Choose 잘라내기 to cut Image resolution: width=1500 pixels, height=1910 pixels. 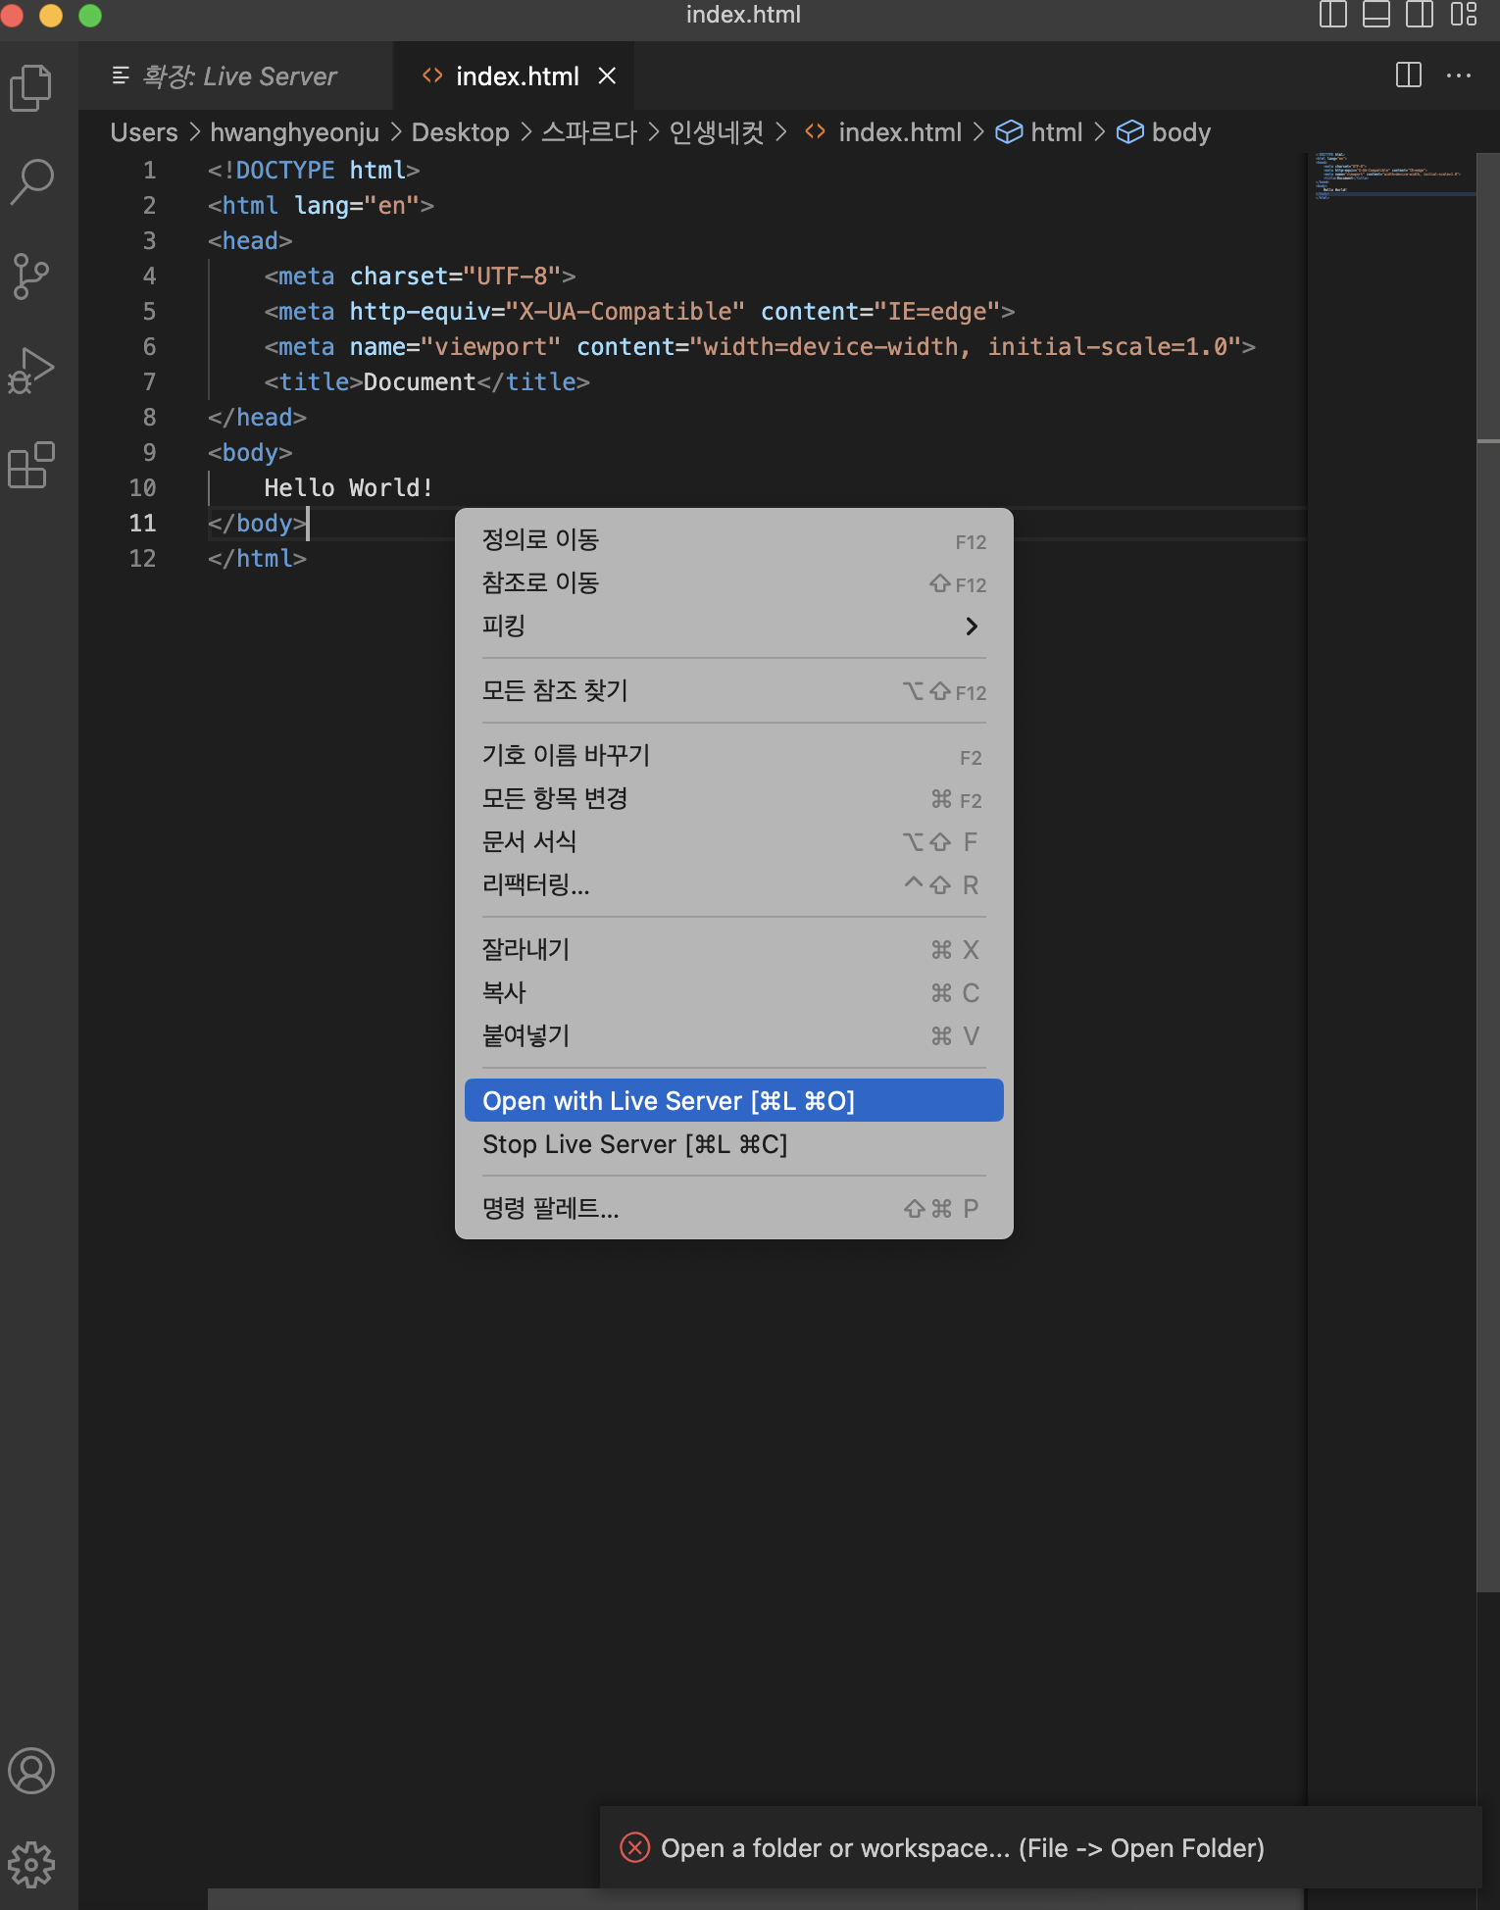tap(733, 950)
